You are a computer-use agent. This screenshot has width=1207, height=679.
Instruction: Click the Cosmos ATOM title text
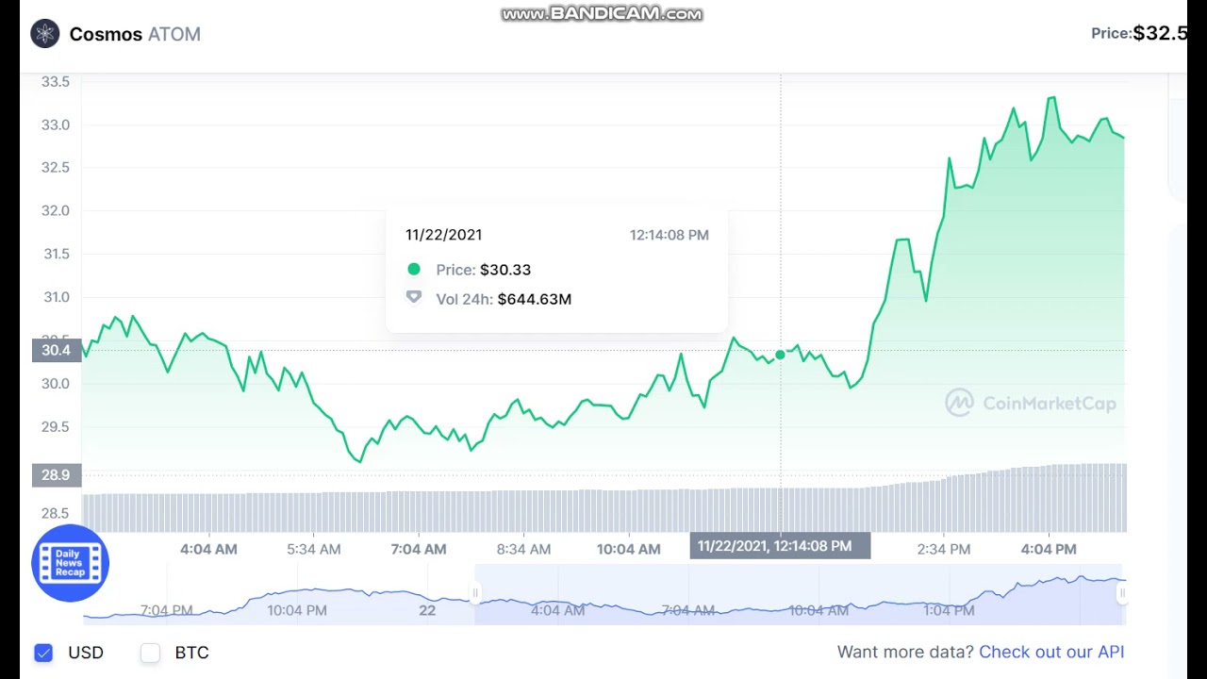tap(135, 34)
